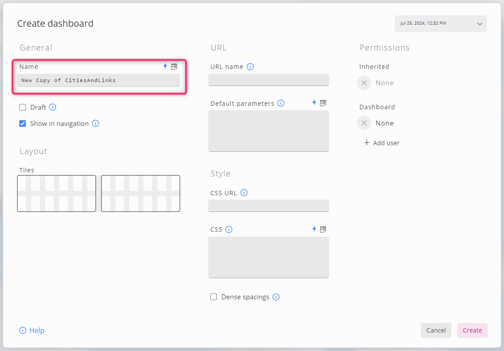Toggle the Dense spacings checkbox
This screenshot has width=504, height=351.
tap(214, 297)
